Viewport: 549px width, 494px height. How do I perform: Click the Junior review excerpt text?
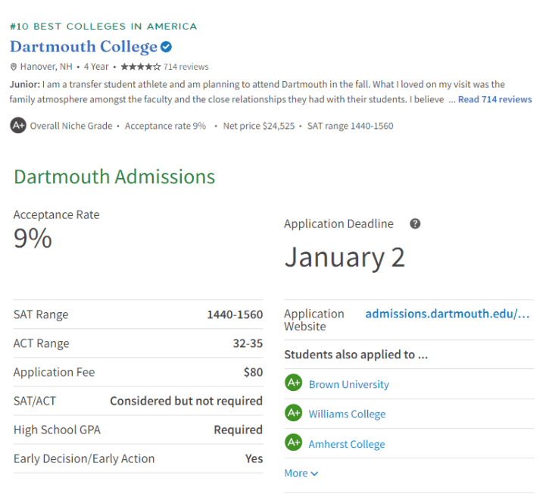click(x=257, y=92)
